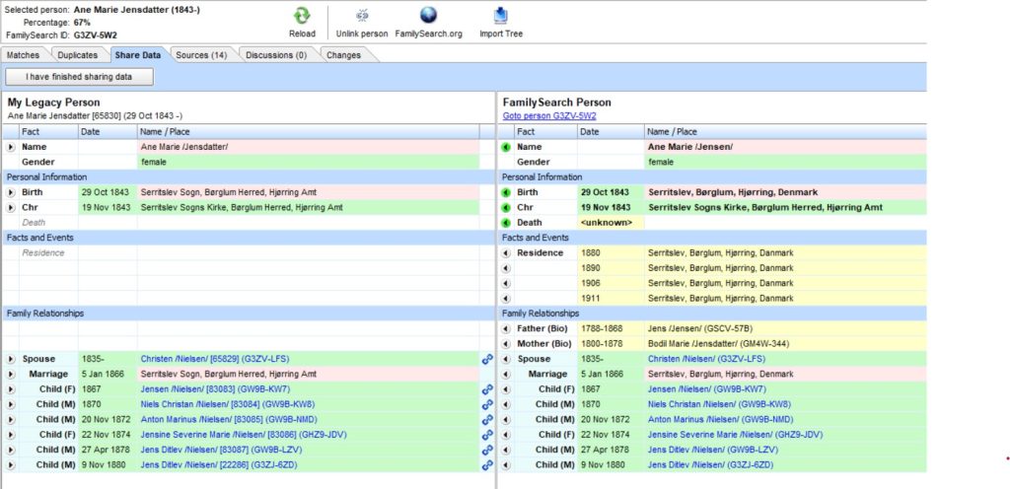This screenshot has width=1010, height=489.
Task: Open the Changes tab
Action: pos(343,55)
